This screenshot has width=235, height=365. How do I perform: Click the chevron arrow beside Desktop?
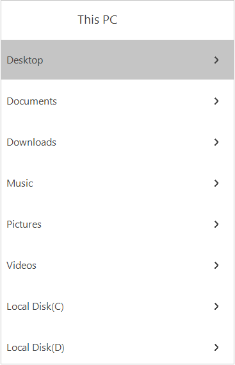point(216,60)
